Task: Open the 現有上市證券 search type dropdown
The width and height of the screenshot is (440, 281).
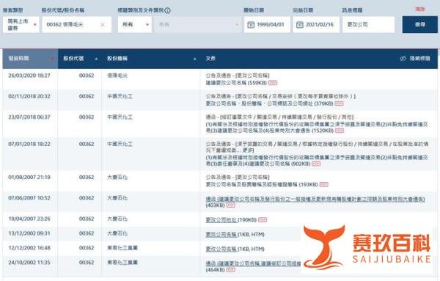Action: [21, 25]
